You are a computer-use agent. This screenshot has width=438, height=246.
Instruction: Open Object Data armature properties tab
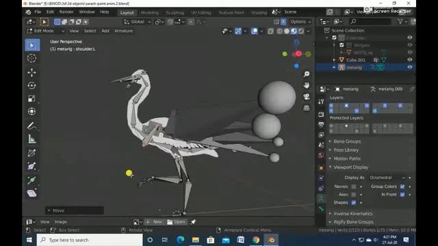click(x=321, y=199)
